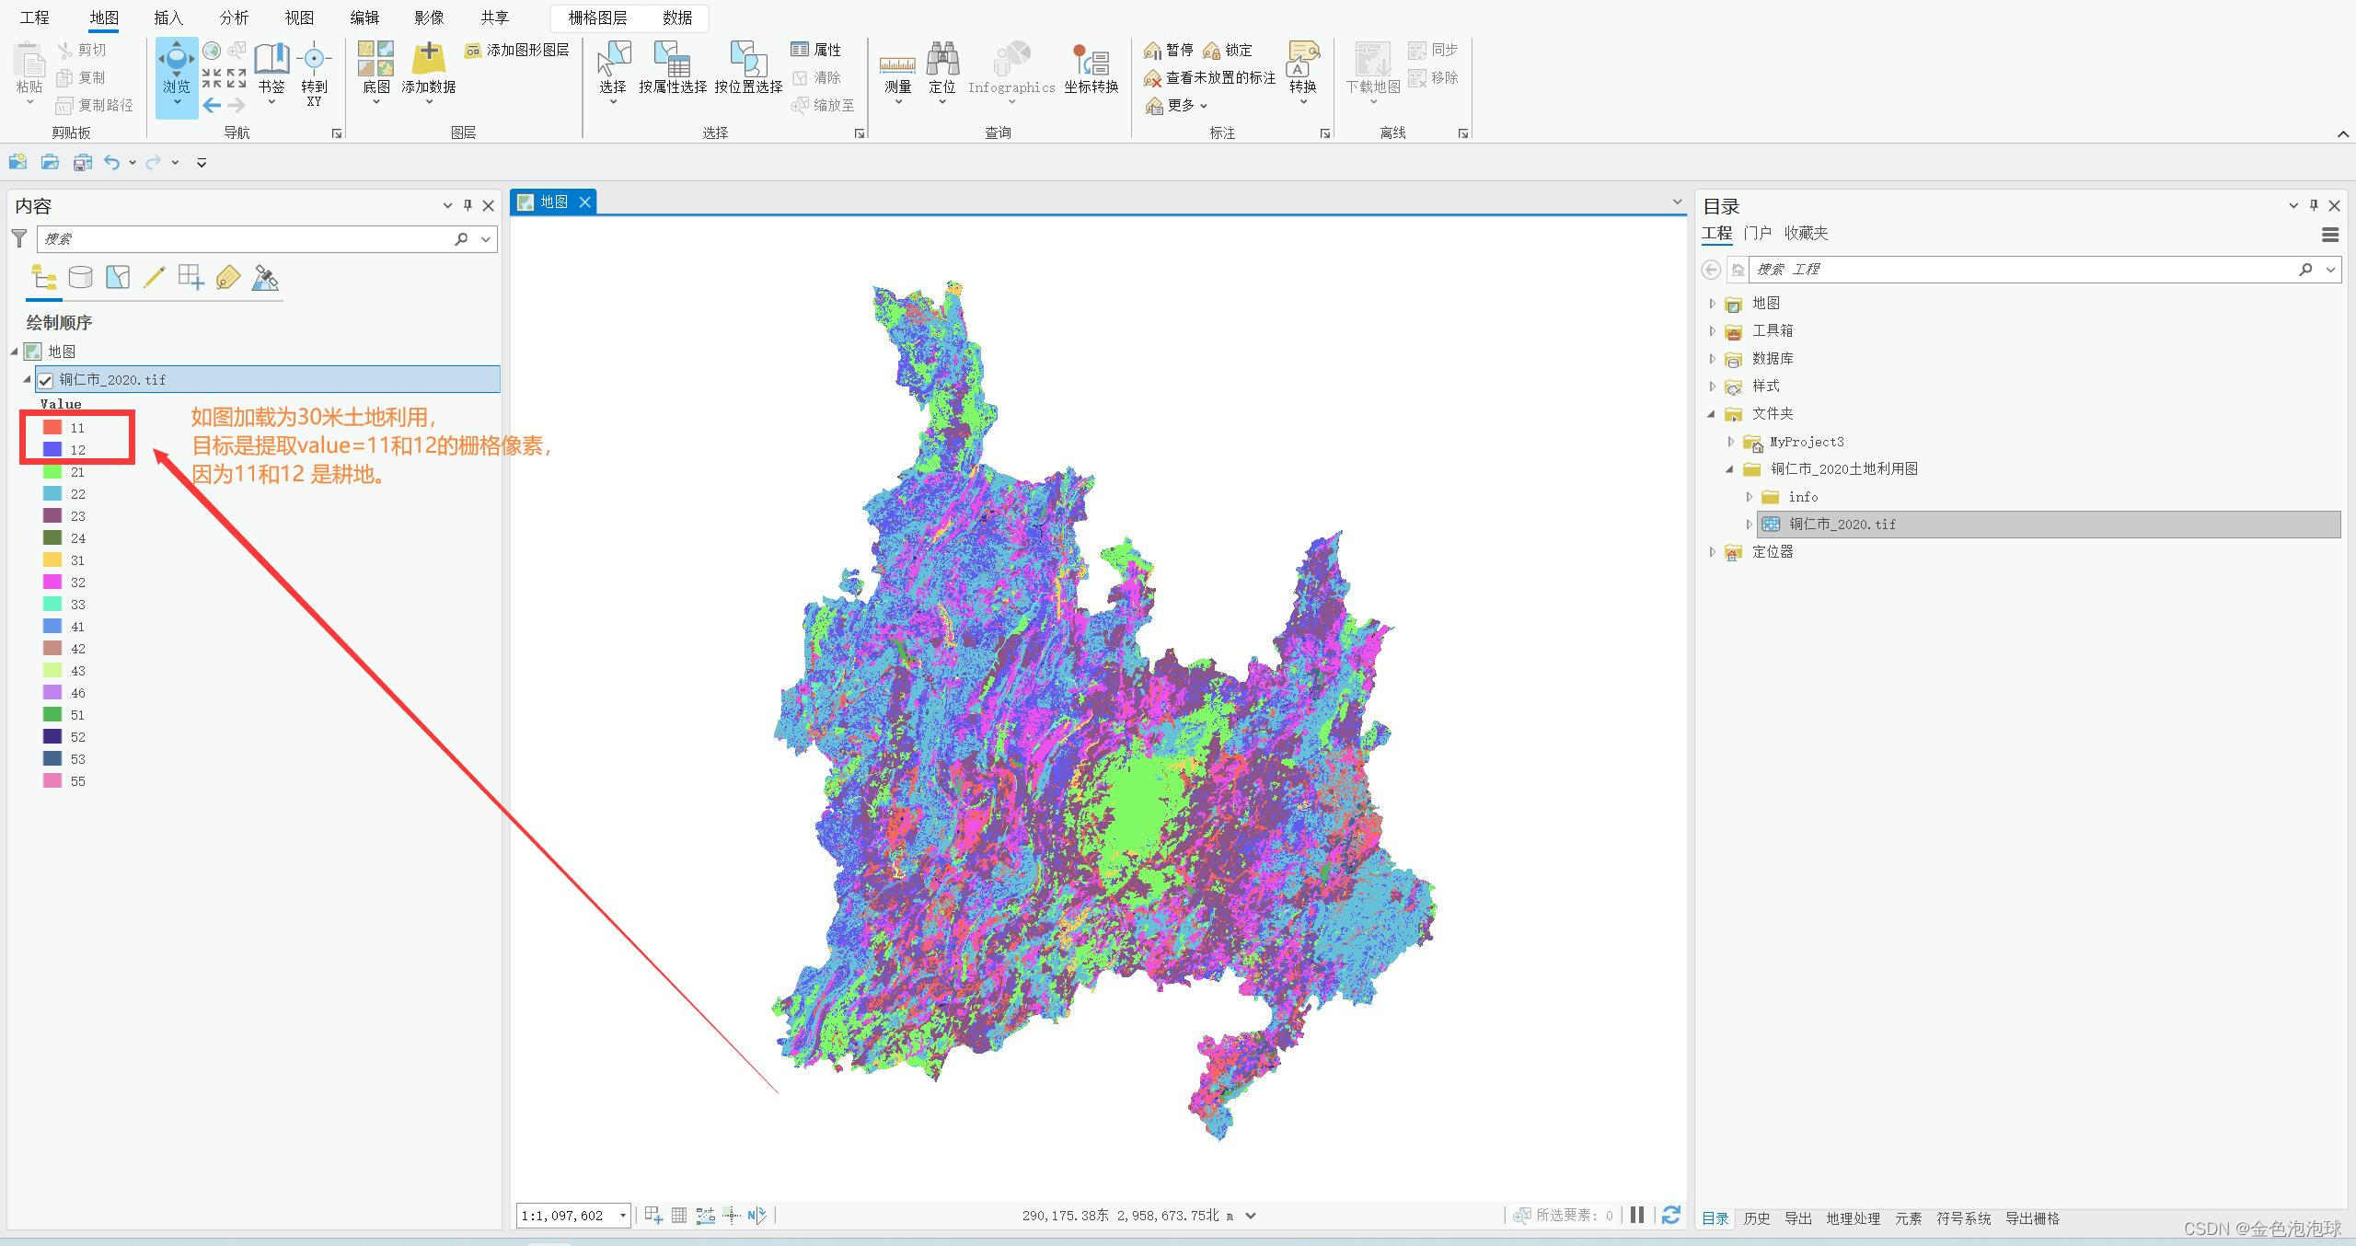The height and width of the screenshot is (1246, 2356).
Task: Expand the 数据库 node in Catalog
Action: 1712,358
